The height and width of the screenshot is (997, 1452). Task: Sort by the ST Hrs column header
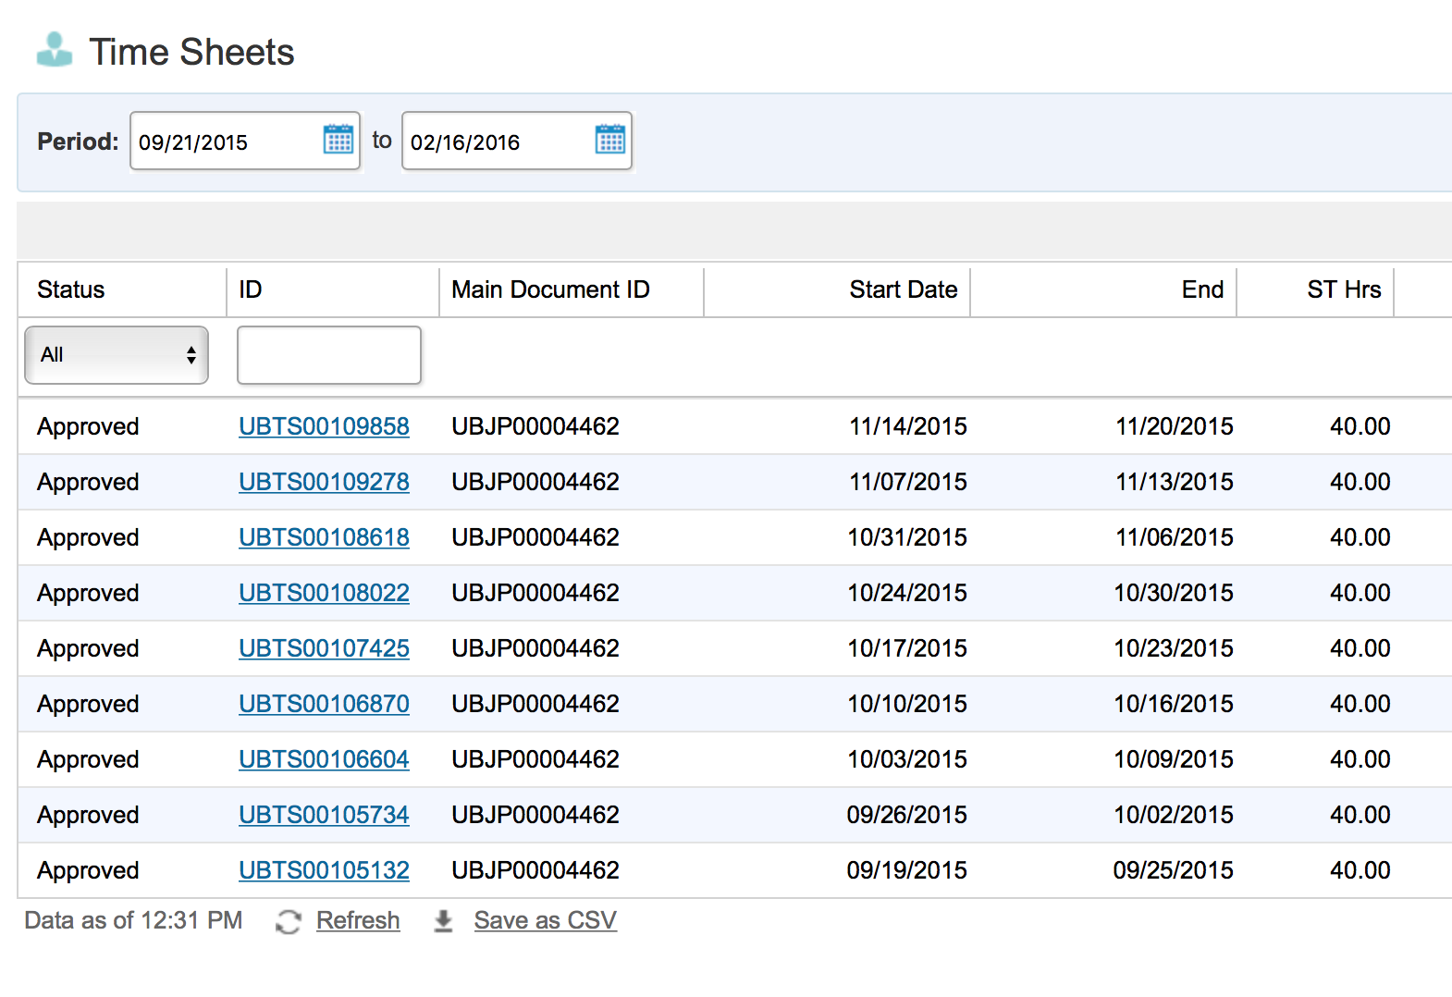tap(1343, 289)
